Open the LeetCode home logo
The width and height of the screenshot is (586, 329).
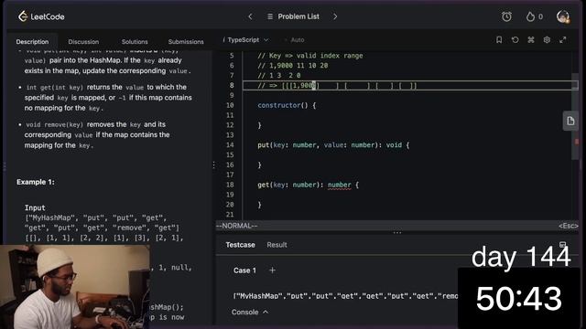tap(41, 16)
